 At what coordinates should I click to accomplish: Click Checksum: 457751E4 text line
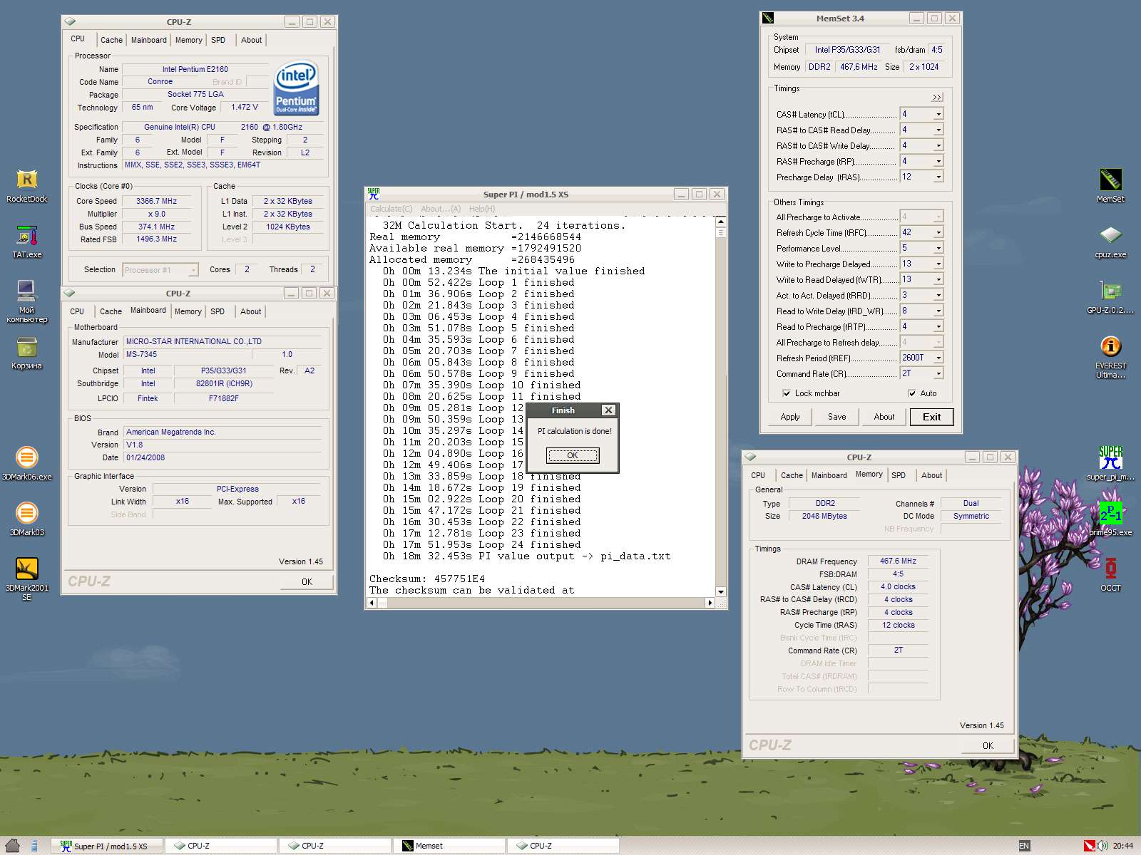tap(427, 579)
